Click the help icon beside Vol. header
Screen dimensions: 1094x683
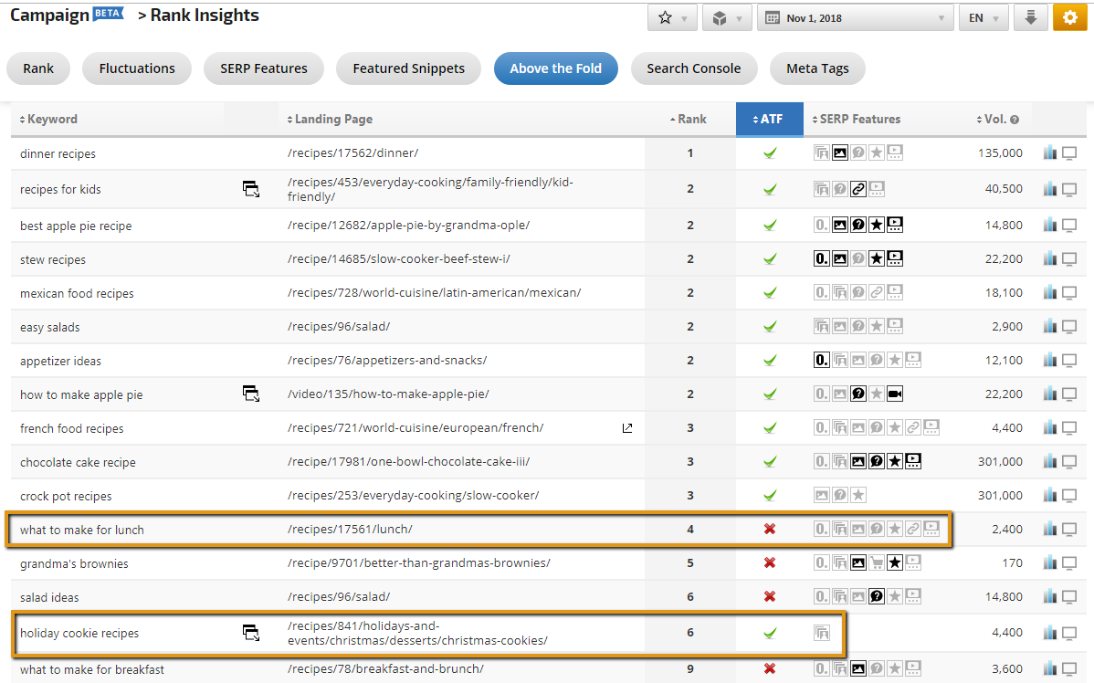click(1015, 120)
